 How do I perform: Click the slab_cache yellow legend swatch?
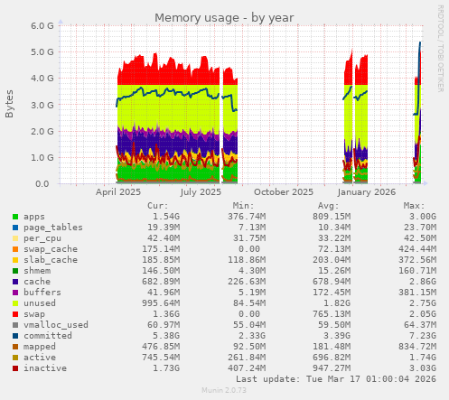coord(15,260)
